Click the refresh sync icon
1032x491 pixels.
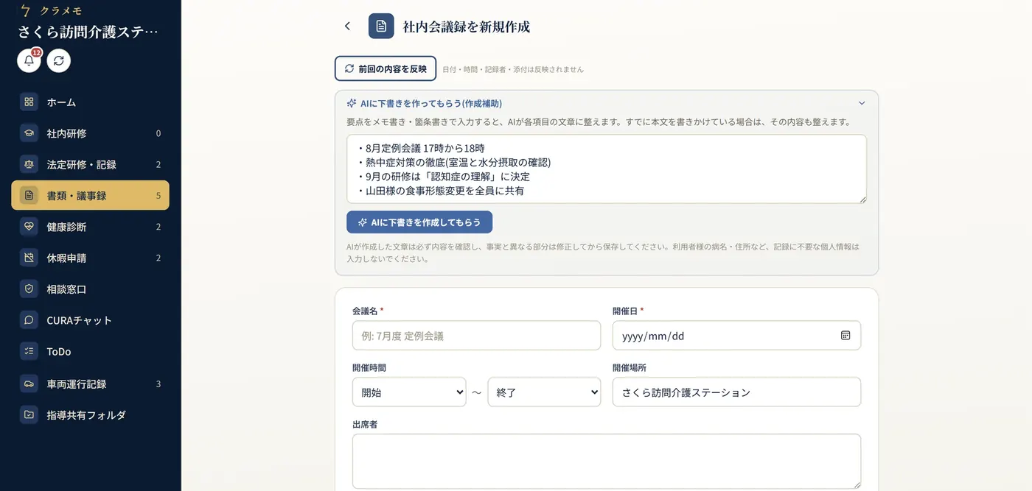pyautogui.click(x=59, y=60)
